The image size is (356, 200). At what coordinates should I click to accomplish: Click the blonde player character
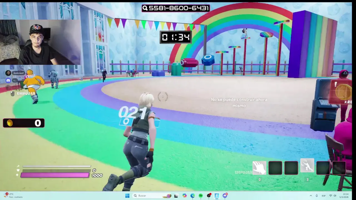tap(136, 142)
